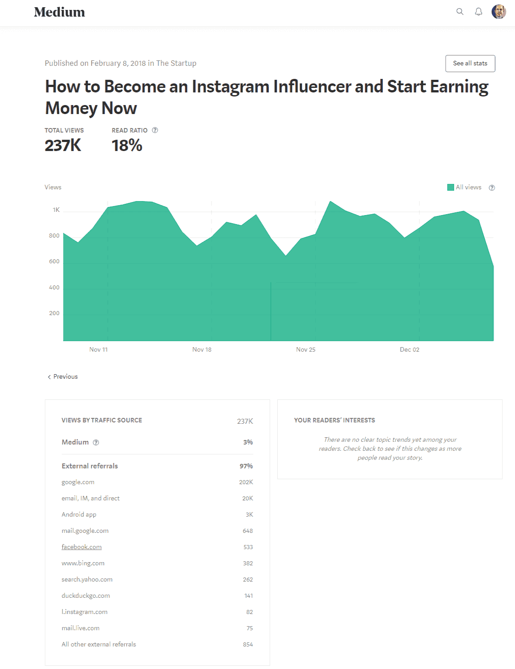
Task: Select the duckduckgo.com referral entry
Action: point(86,596)
